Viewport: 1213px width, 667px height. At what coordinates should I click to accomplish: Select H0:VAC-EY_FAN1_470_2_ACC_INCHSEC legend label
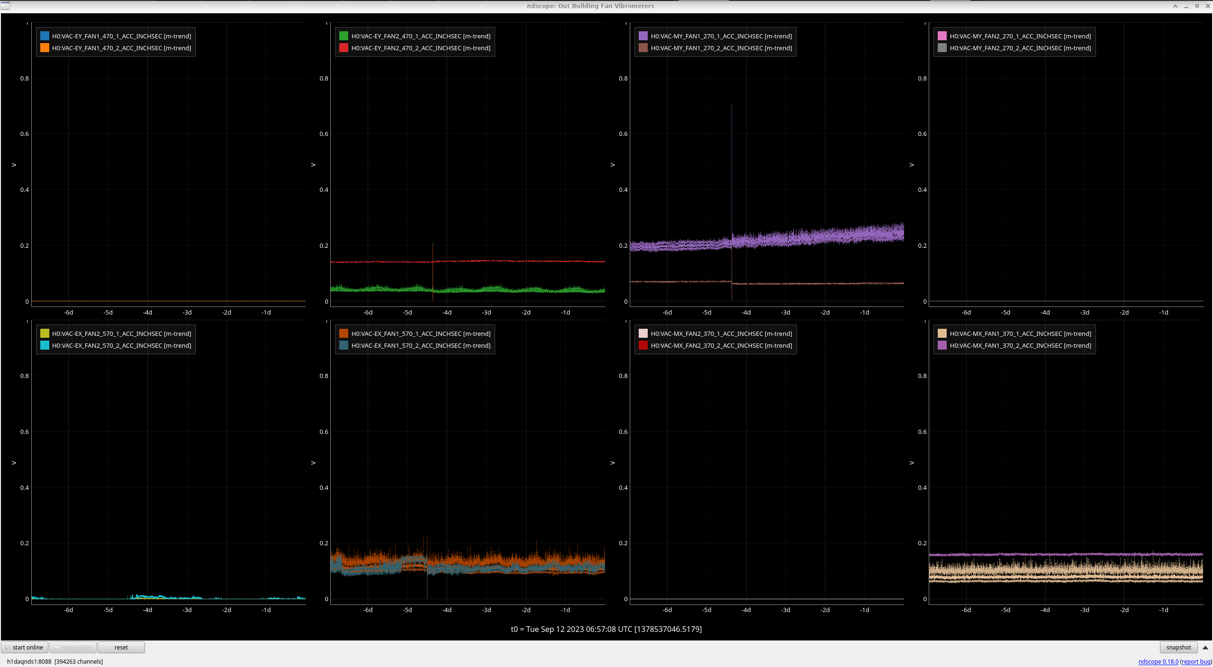point(122,48)
